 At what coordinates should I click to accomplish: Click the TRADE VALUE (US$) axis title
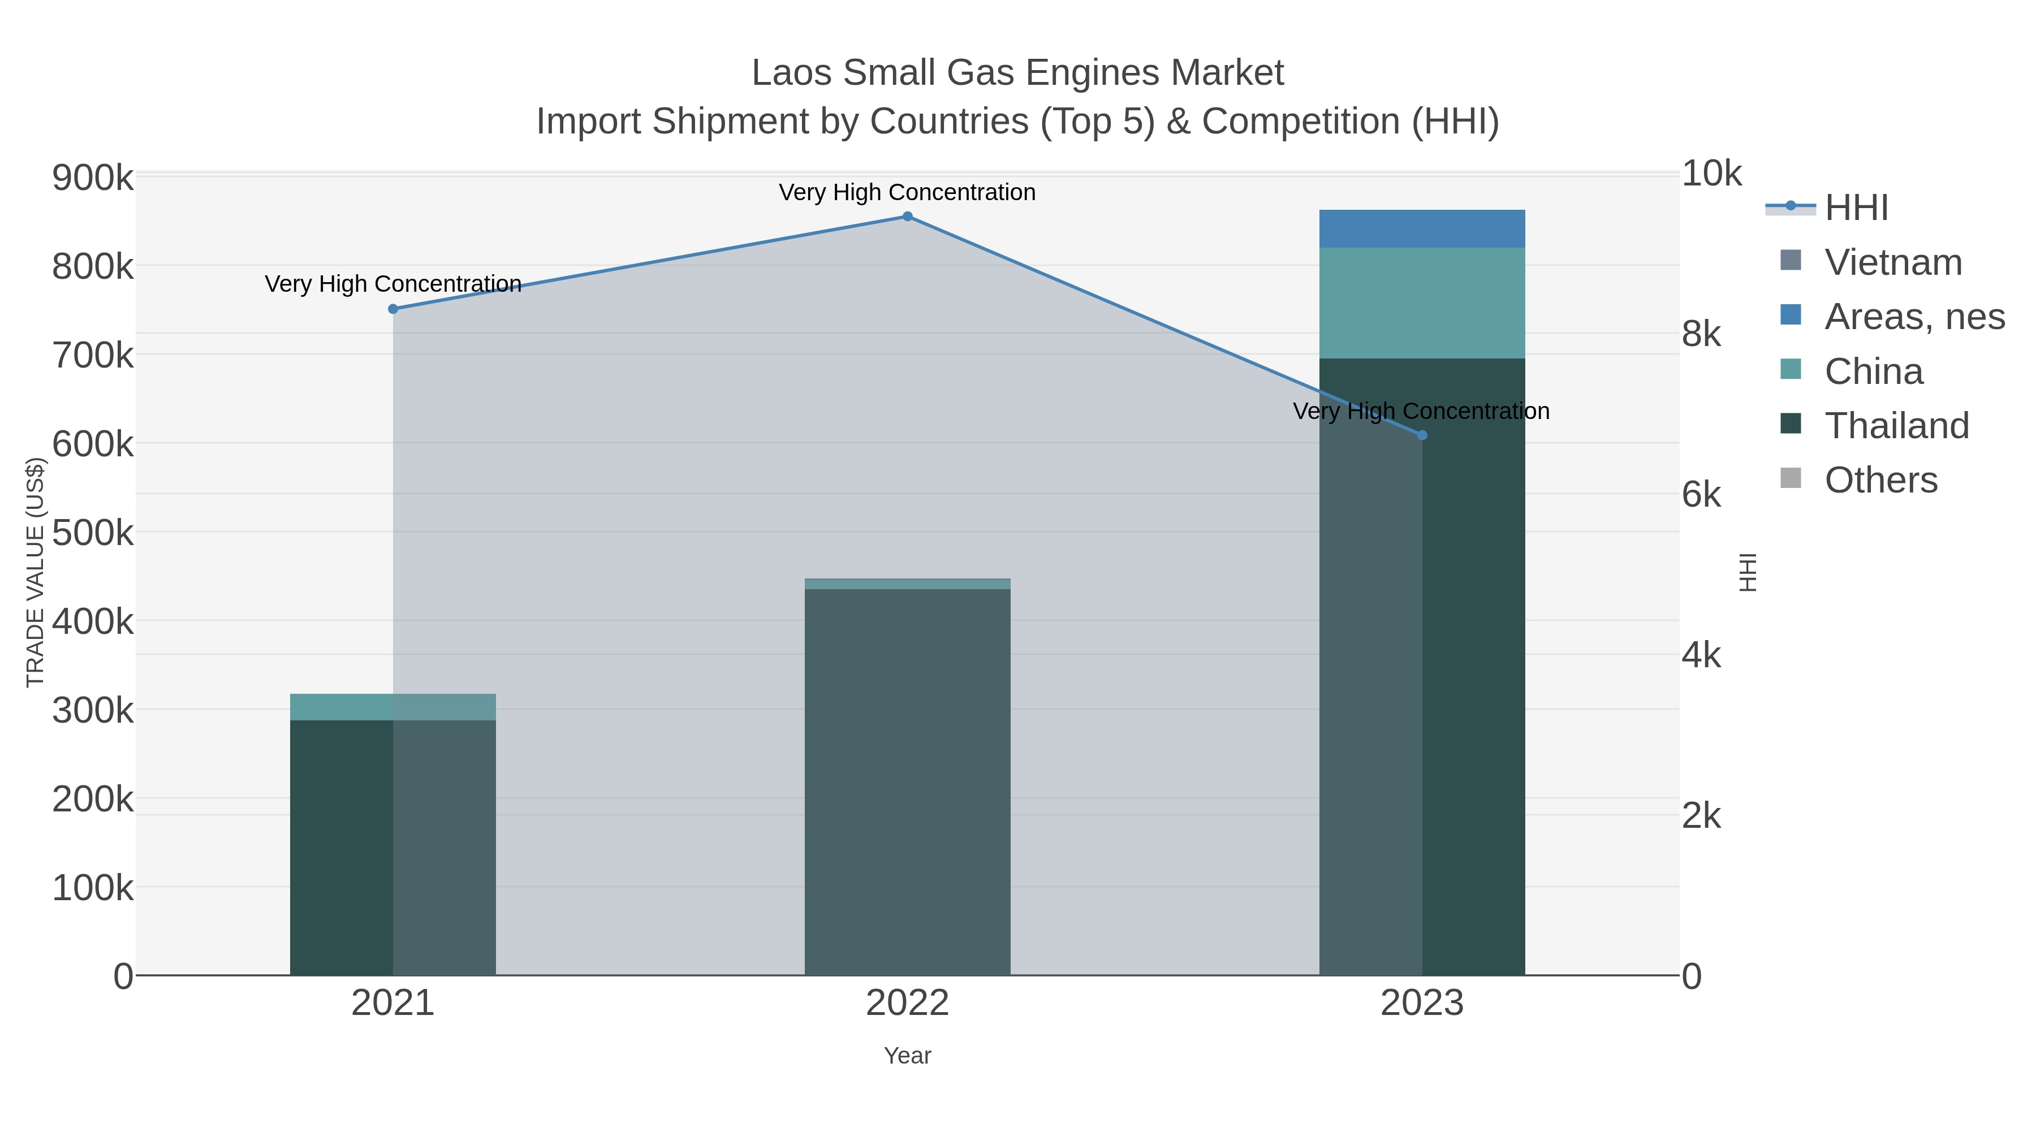[36, 573]
